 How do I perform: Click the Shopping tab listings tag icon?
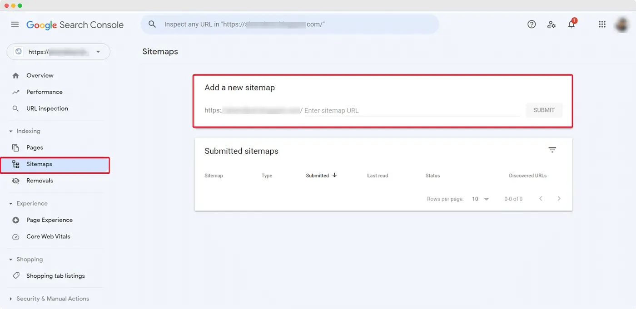pyautogui.click(x=16, y=276)
